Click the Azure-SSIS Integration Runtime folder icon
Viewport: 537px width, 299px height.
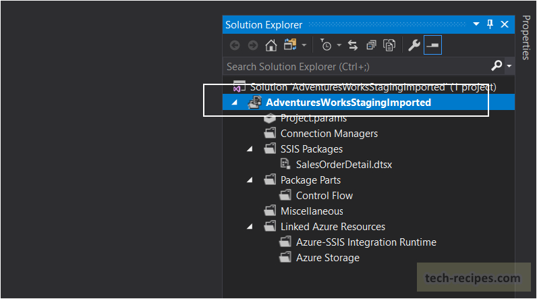285,242
